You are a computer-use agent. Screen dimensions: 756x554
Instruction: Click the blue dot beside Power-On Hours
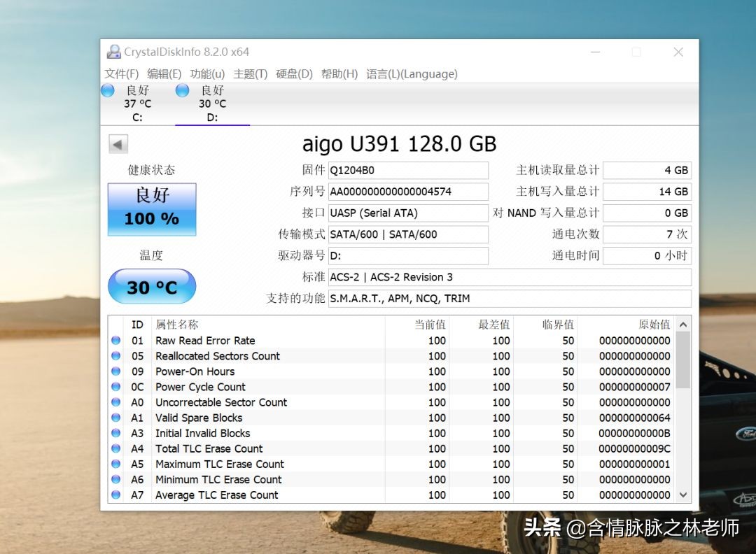(x=114, y=371)
